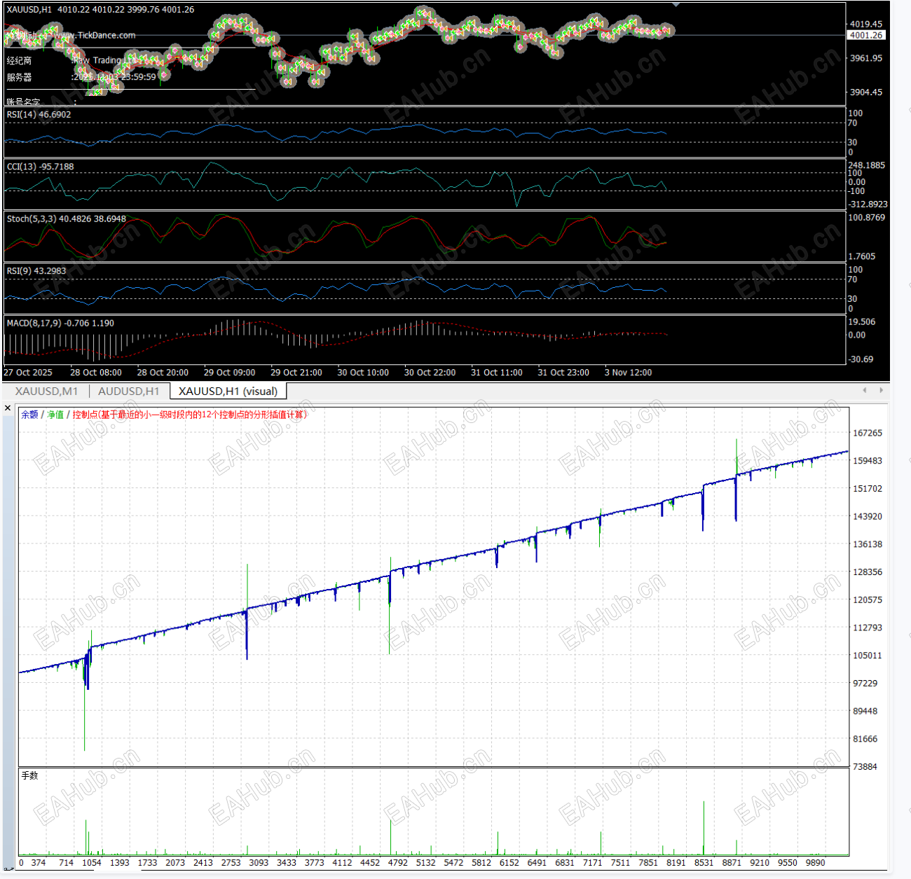Click the 9890 trade number axis label
911x879 pixels.
[816, 863]
